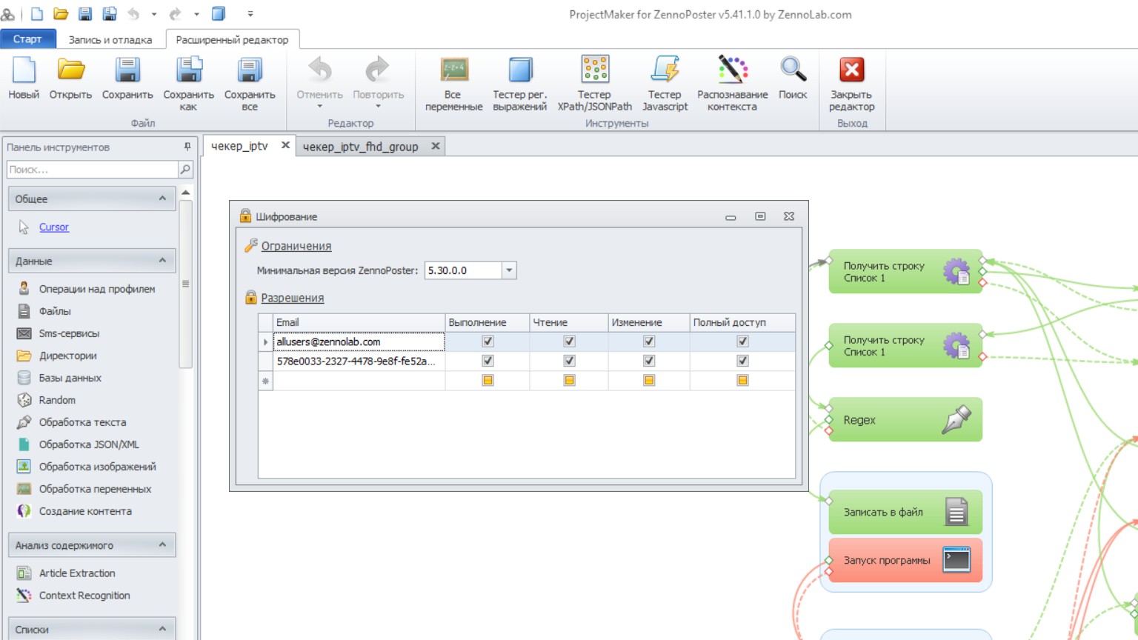This screenshot has height=640, width=1138.
Task: Switch to the чекер_iptv_fhd_group tab
Action: pyautogui.click(x=360, y=147)
